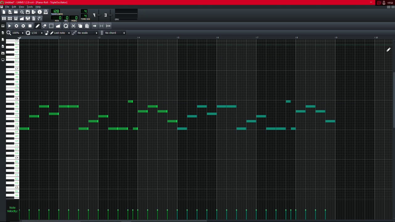This screenshot has height=222, width=395.
Task: Show the Piano Roll via the keyboard icon
Action: (x=16, y=18)
